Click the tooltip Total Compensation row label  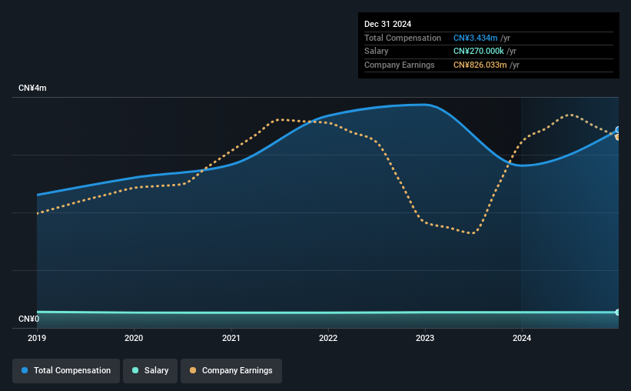(x=403, y=38)
